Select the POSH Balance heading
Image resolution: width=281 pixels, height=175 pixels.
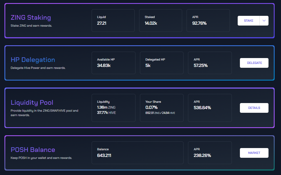tap(33, 150)
